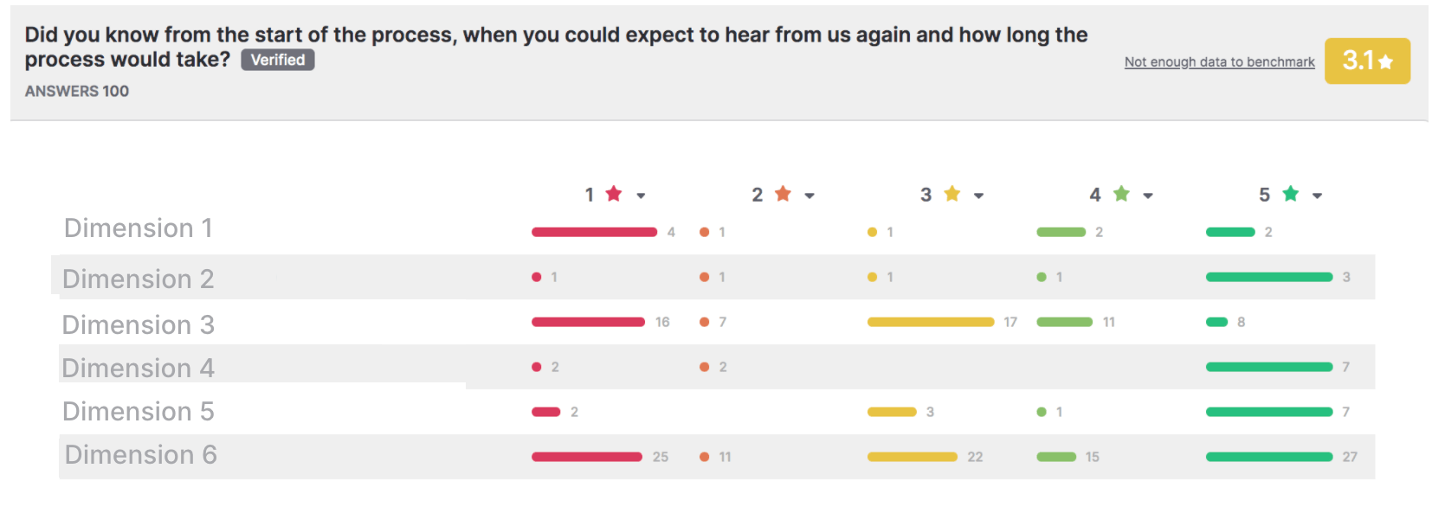1432x526 pixels.
Task: Click the red 1-star column icon
Action: pos(614,194)
